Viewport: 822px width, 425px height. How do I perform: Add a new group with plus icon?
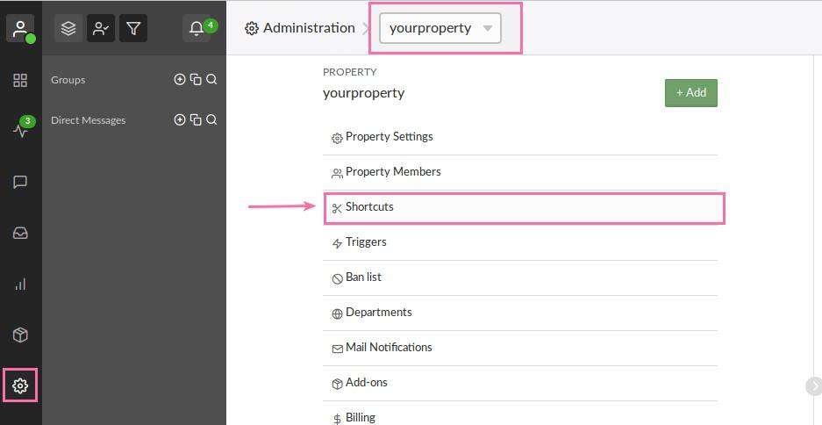[x=180, y=80]
